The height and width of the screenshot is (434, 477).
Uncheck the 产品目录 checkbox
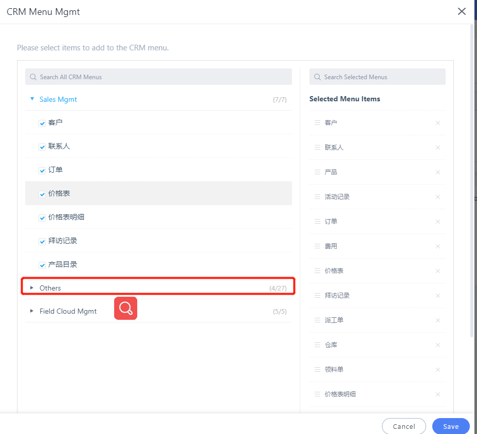click(42, 265)
